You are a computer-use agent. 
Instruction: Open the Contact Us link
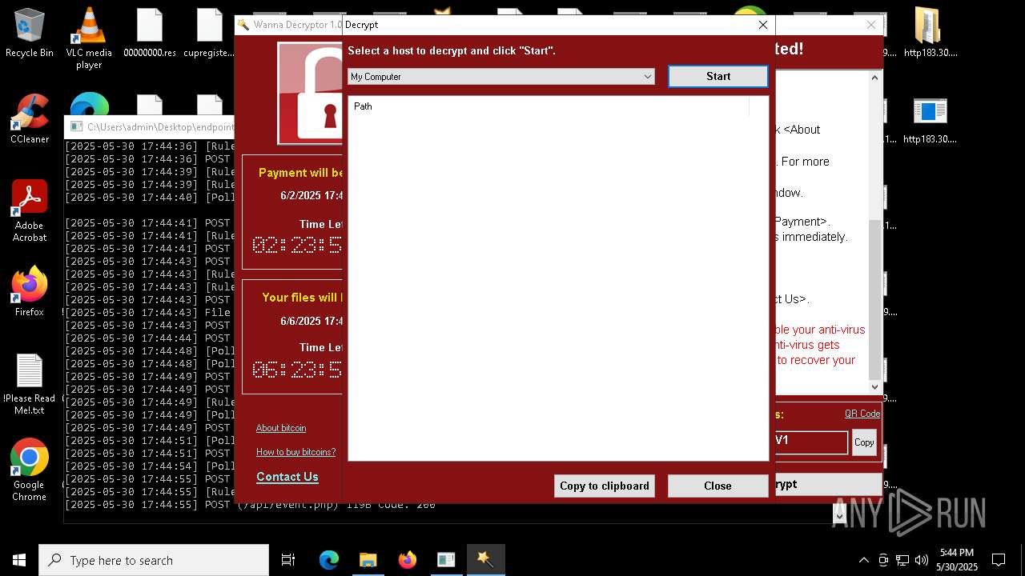pyautogui.click(x=287, y=477)
